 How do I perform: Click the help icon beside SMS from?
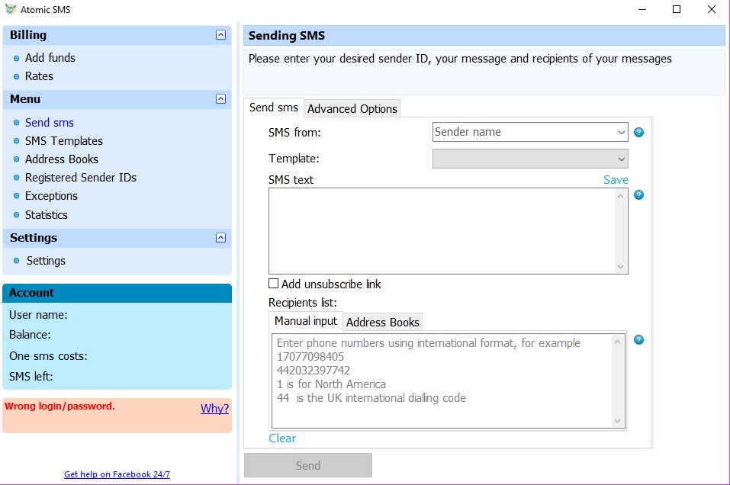point(638,133)
